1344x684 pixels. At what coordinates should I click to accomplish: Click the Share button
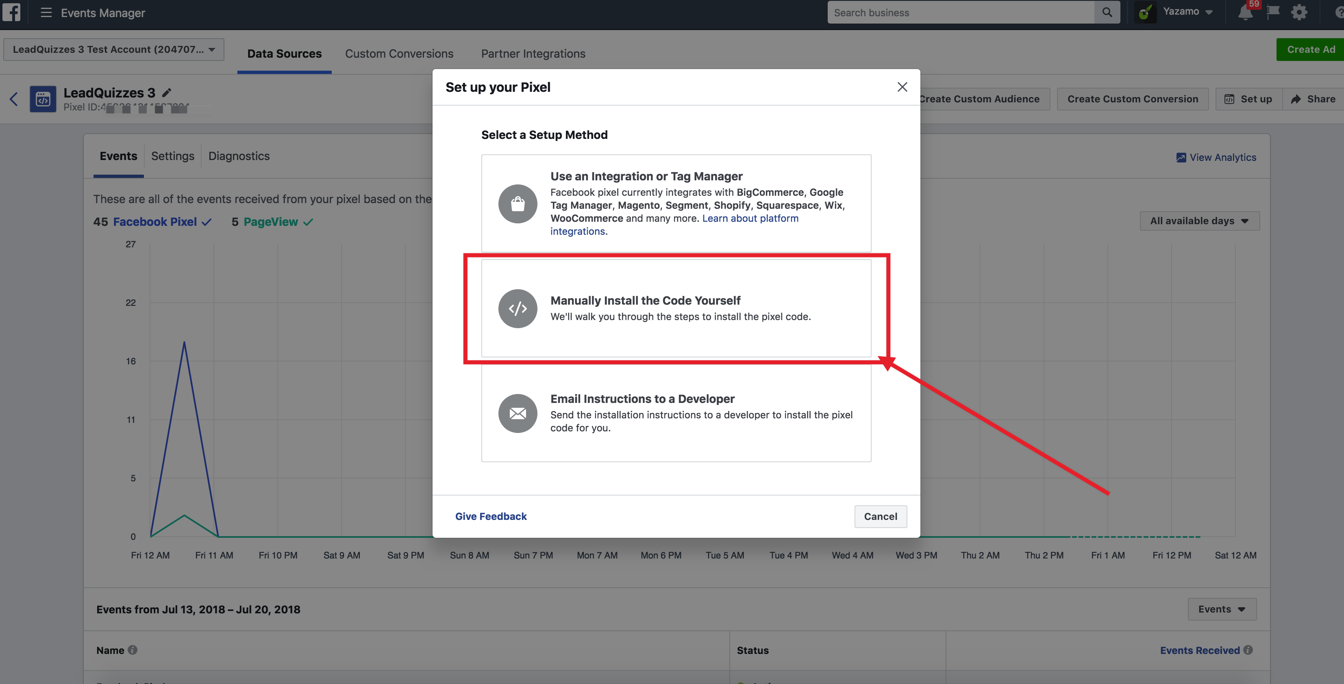(x=1313, y=99)
